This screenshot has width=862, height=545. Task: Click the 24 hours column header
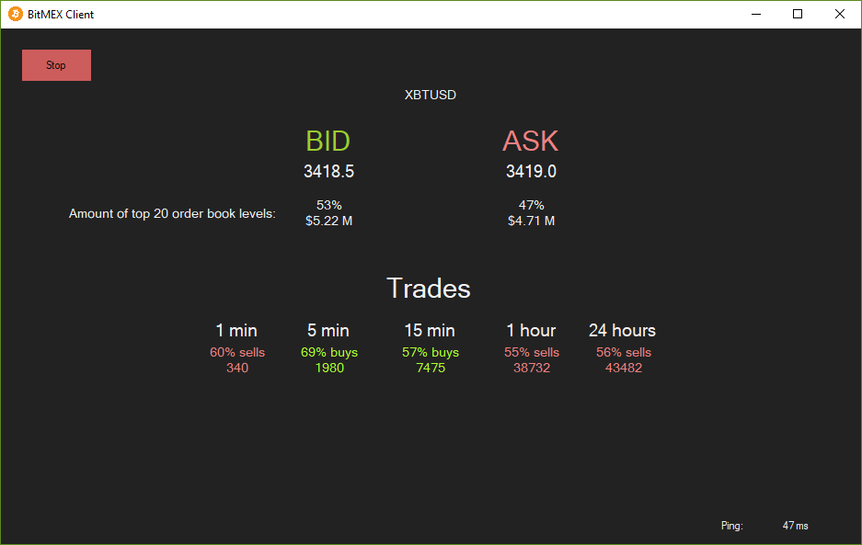coord(622,330)
